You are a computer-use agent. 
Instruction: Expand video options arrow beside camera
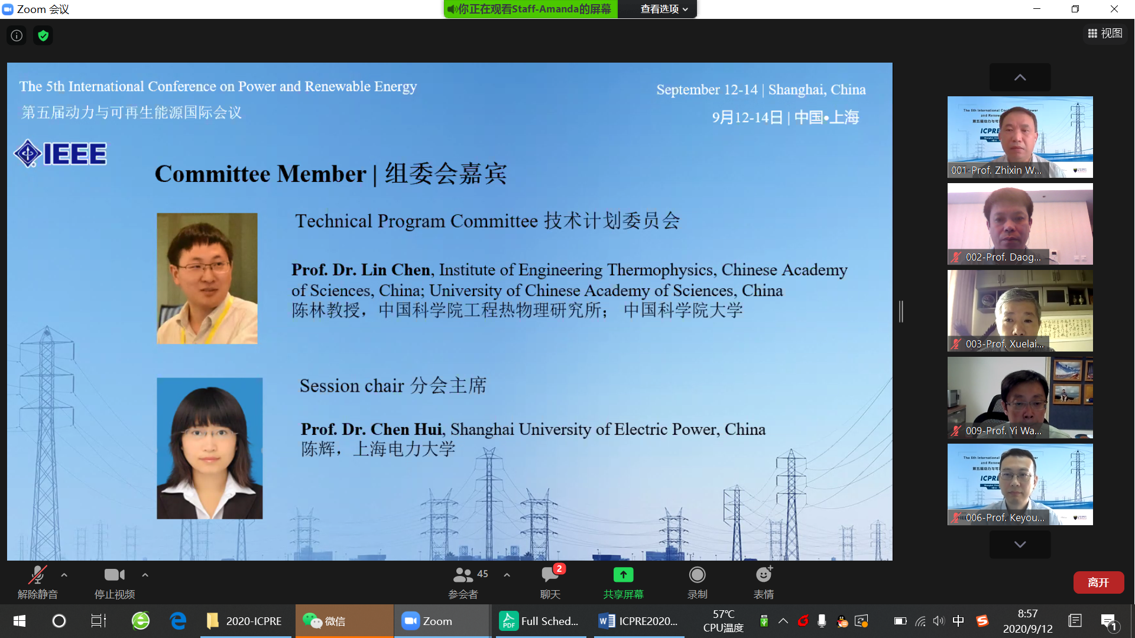pyautogui.click(x=145, y=575)
